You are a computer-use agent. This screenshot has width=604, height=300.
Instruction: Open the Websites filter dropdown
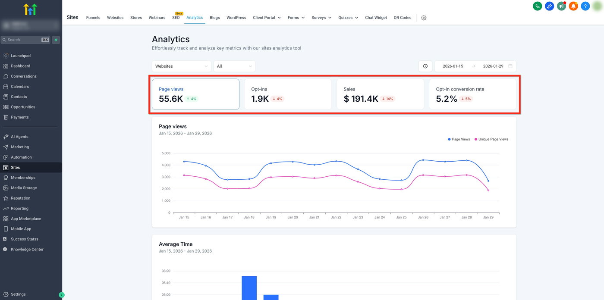click(x=182, y=66)
